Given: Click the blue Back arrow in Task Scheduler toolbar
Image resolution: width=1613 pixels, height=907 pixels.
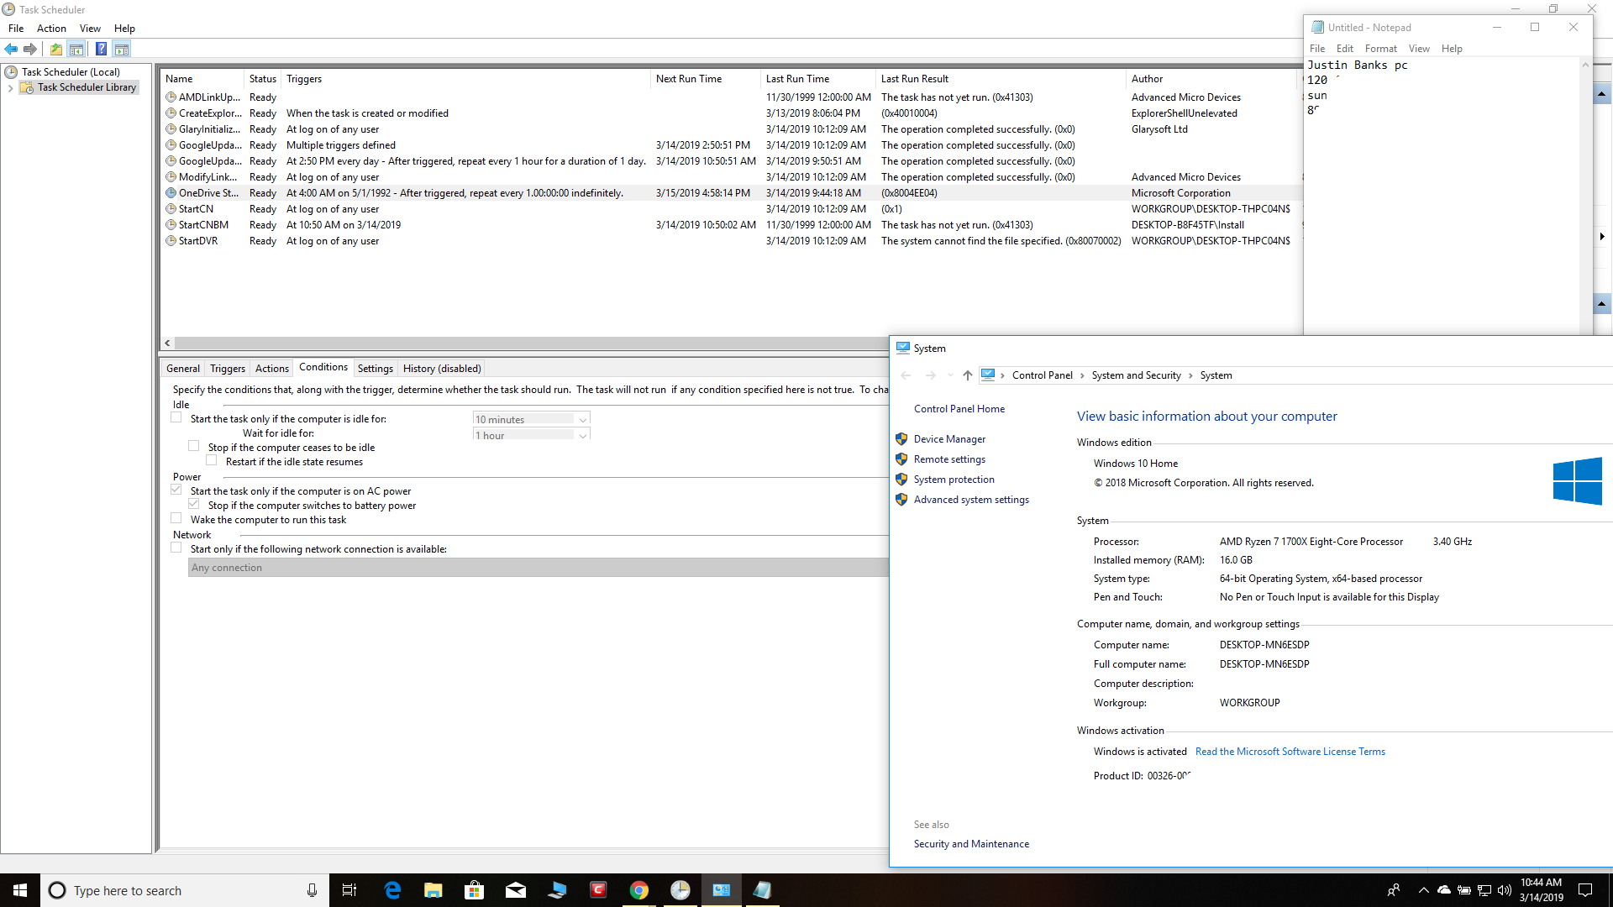Looking at the screenshot, I should click(11, 49).
